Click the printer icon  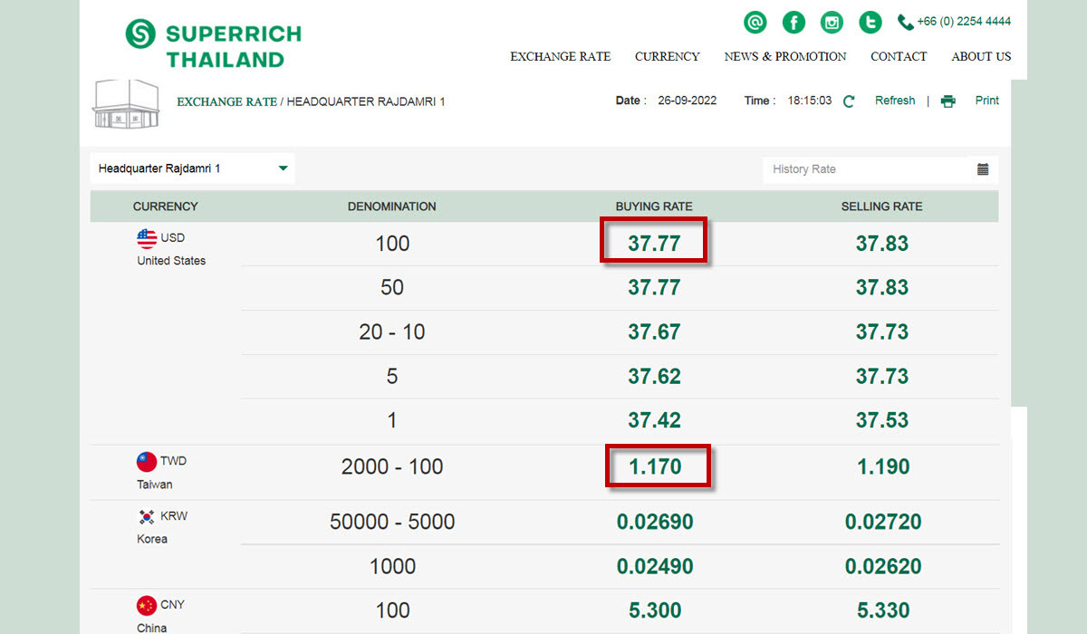[948, 101]
